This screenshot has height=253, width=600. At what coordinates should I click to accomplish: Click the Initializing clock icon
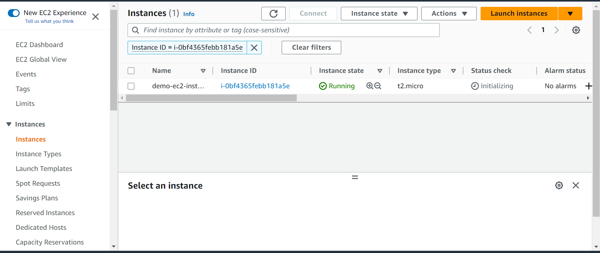click(x=475, y=86)
